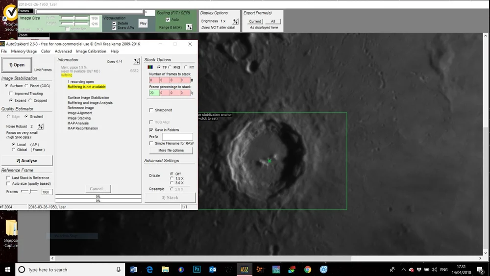The height and width of the screenshot is (276, 490).
Task: Click the microphone icon in search box
Action: (119, 270)
